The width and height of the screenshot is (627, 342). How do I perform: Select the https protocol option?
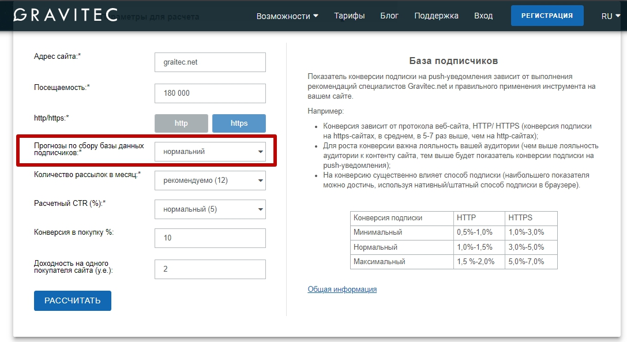pyautogui.click(x=239, y=123)
